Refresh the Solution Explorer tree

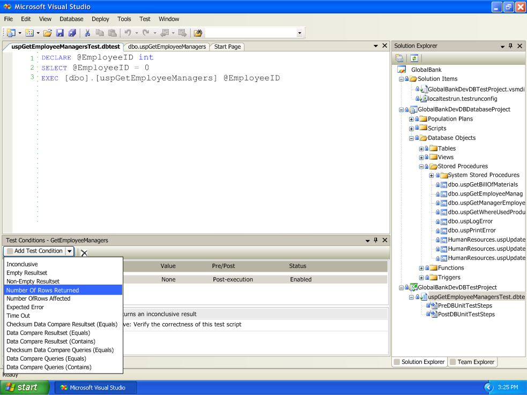(x=414, y=58)
